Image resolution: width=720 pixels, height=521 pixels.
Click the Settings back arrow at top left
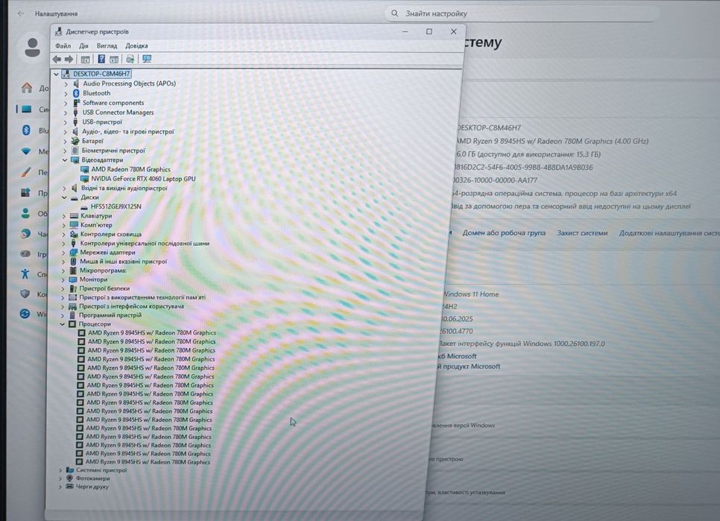[x=21, y=13]
